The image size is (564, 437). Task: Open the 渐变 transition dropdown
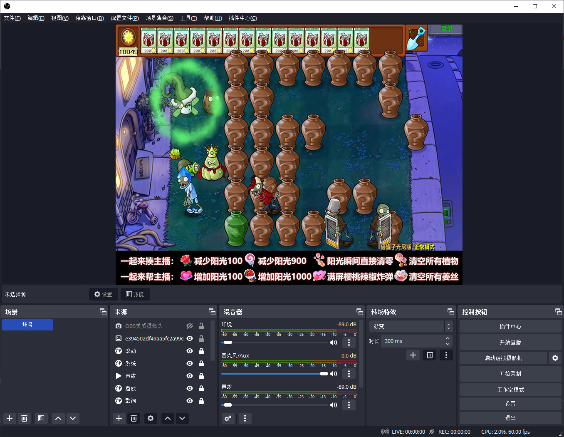tap(410, 326)
